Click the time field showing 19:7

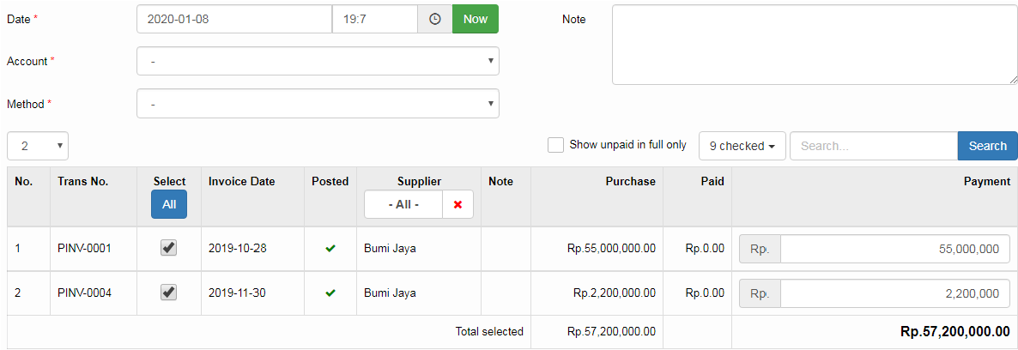click(374, 19)
